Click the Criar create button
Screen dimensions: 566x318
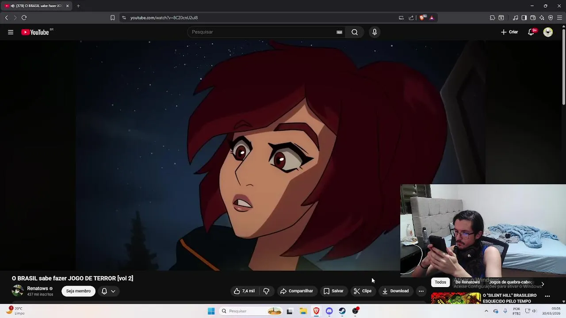click(509, 32)
